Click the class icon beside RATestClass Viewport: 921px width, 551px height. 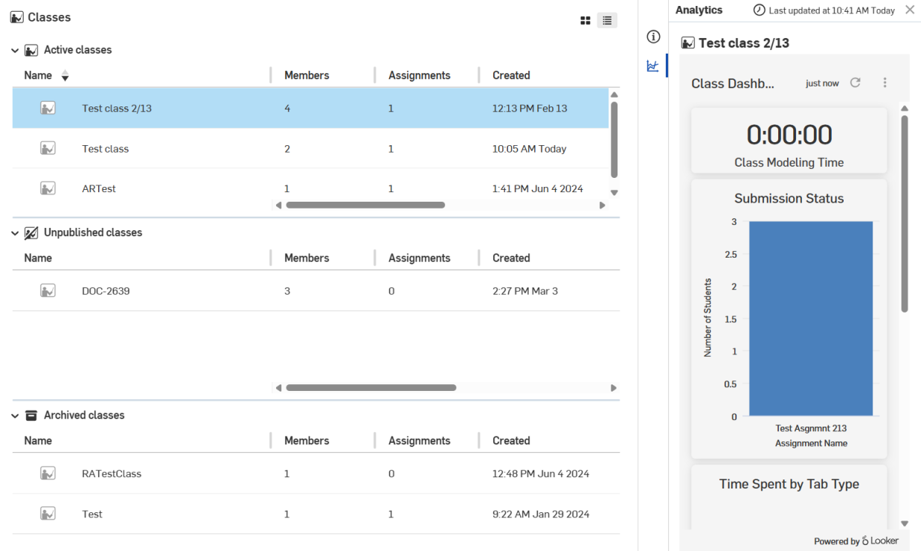point(48,474)
